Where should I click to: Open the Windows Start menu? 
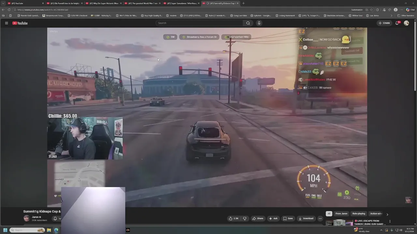pos(5,230)
